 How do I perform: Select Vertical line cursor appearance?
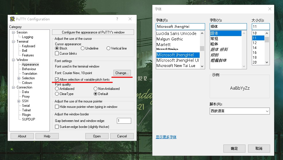pos(108,48)
